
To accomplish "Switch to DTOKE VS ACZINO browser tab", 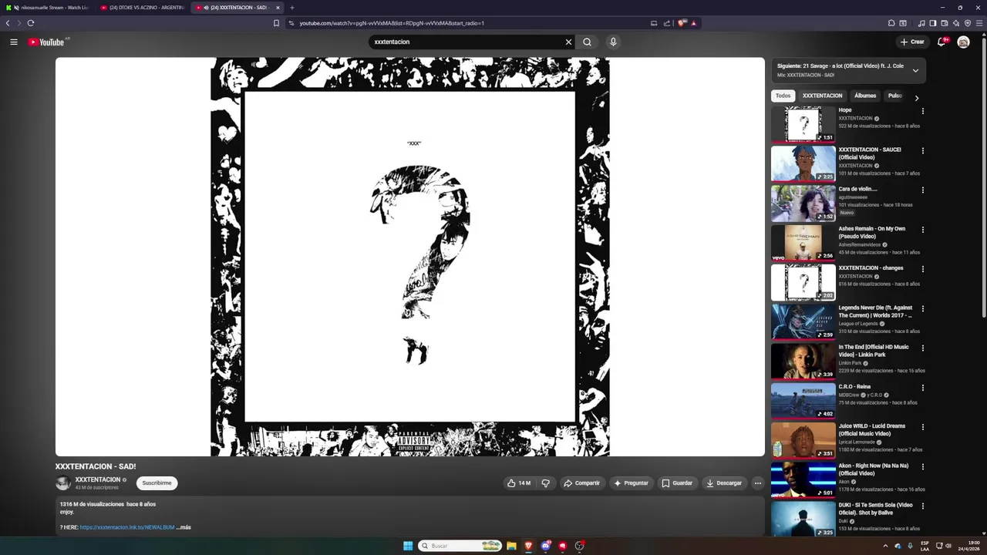I will 143,8.
